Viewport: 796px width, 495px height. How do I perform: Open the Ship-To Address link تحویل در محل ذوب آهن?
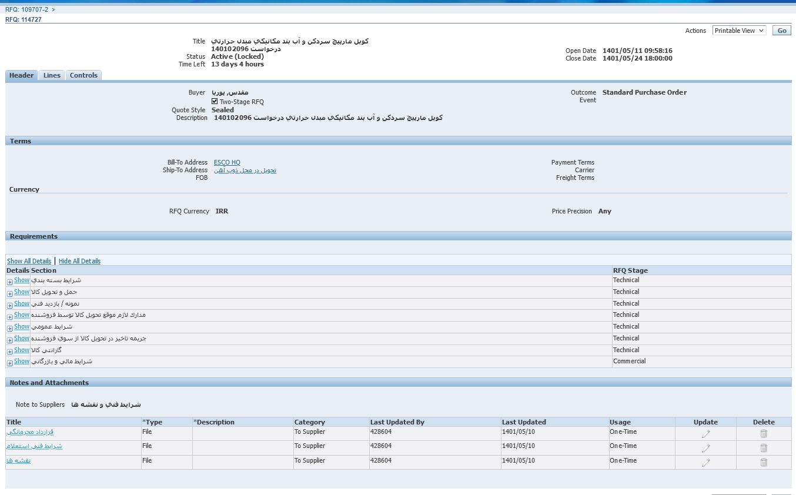245,170
